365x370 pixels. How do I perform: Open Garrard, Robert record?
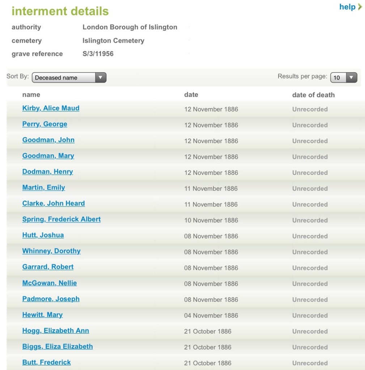[48, 267]
